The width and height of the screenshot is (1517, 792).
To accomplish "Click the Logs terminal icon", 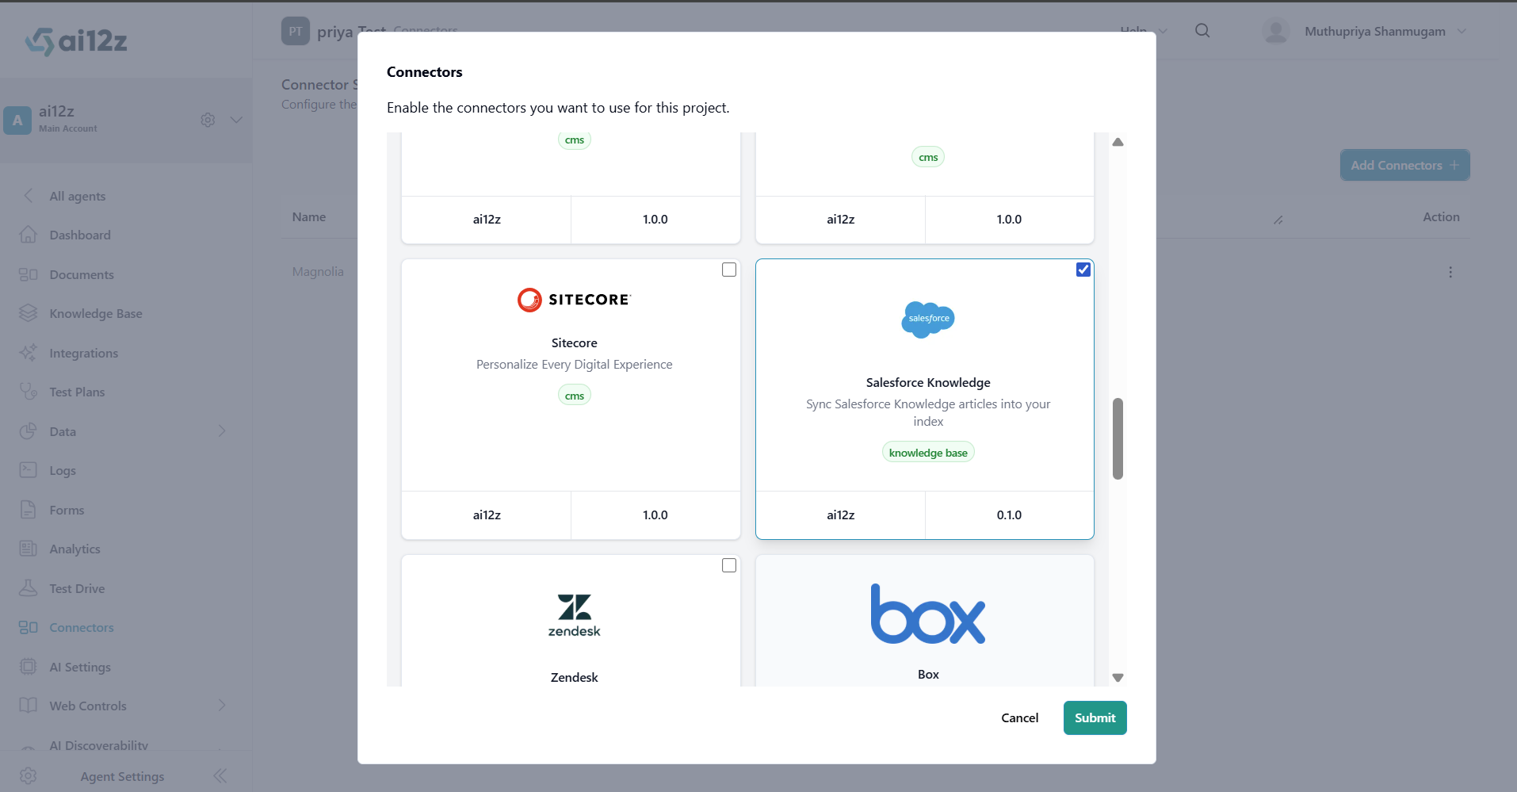I will click(29, 470).
